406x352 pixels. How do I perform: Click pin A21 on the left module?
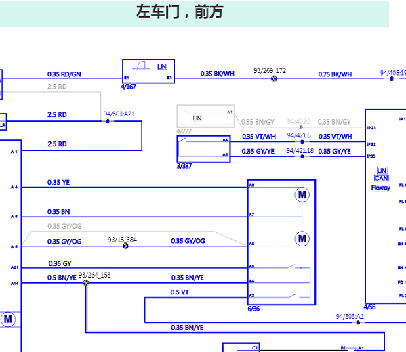pos(14,267)
